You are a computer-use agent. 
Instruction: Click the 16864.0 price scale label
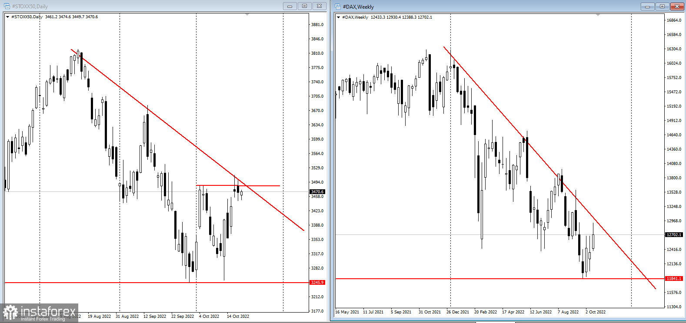[674, 20]
